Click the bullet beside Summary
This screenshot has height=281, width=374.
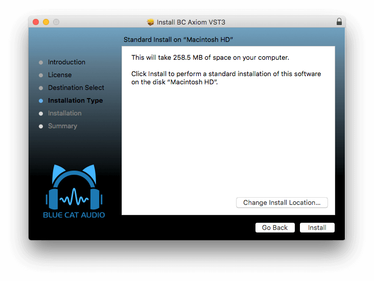41,126
